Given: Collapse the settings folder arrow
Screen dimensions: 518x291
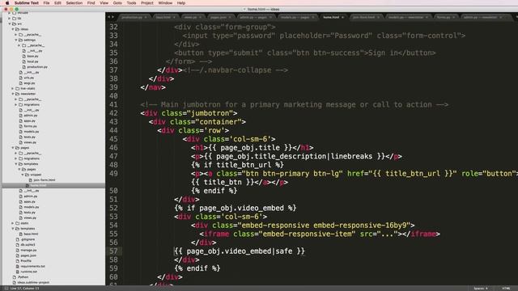Looking at the screenshot, I should (16, 40).
